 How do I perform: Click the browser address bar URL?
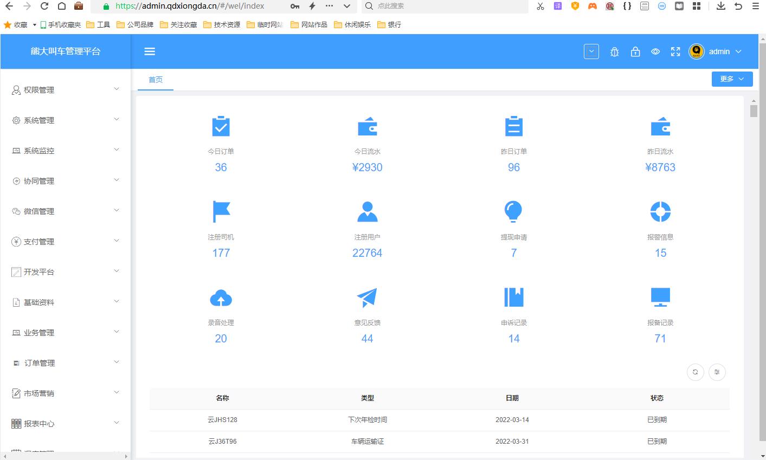190,6
